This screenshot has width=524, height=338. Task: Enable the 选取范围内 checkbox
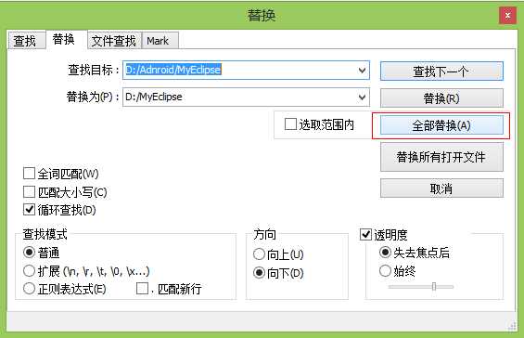click(x=290, y=124)
